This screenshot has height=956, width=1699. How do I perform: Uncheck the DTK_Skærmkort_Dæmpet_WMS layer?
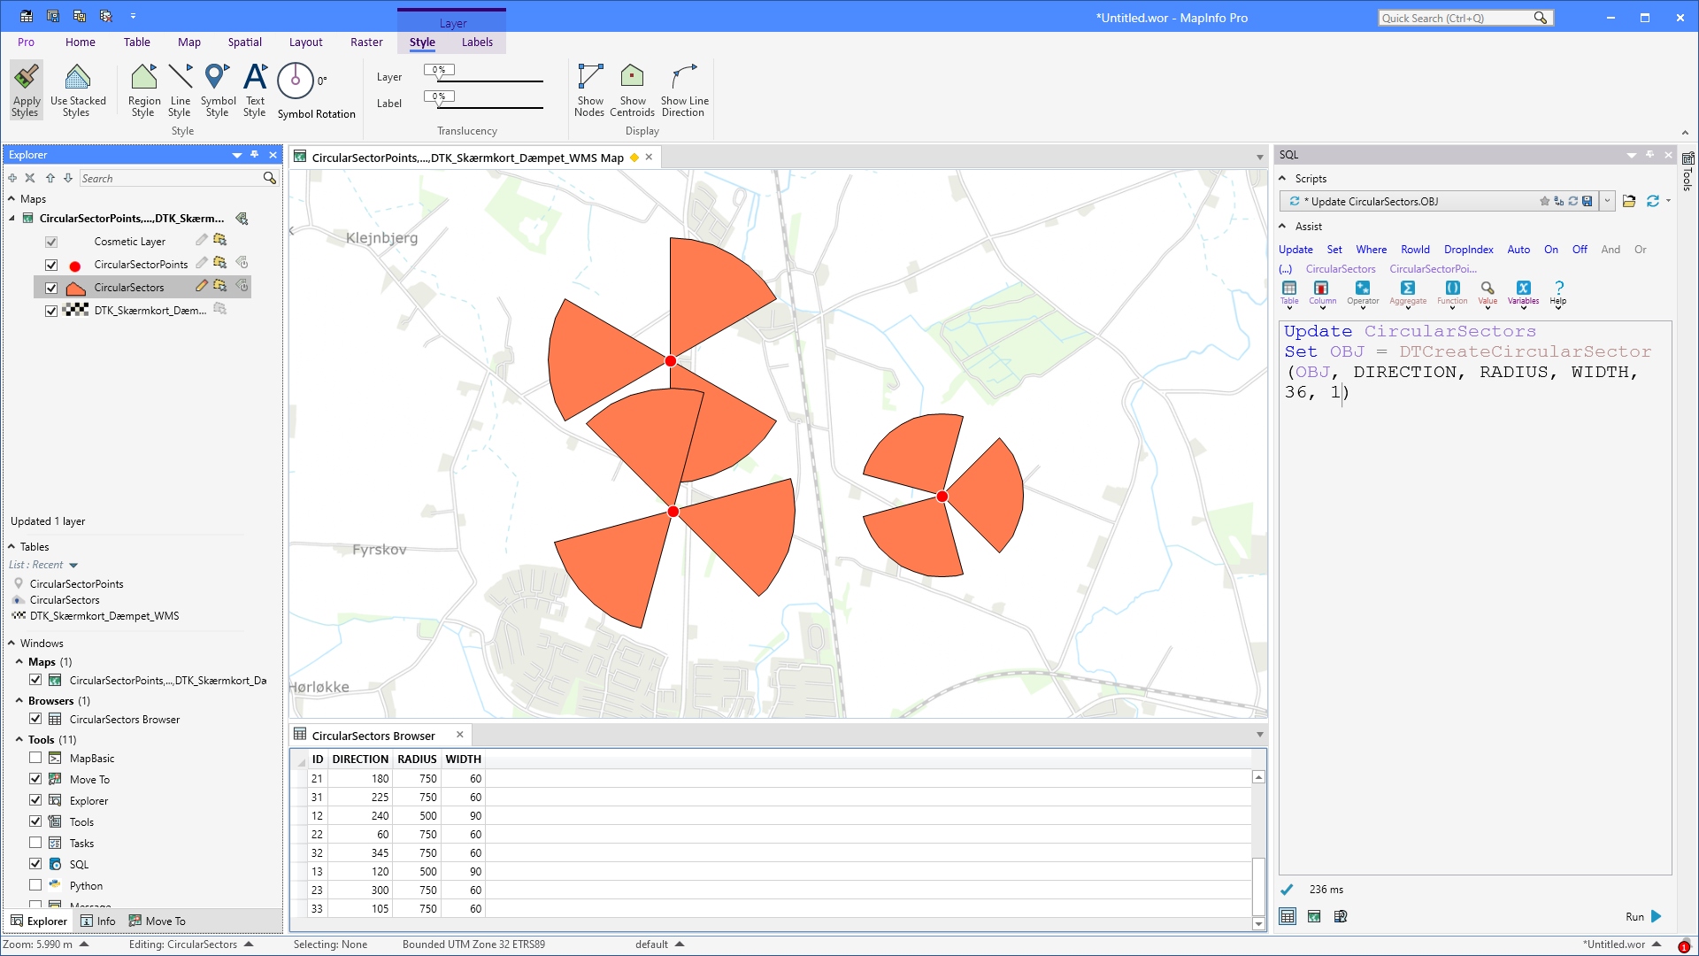pyautogui.click(x=51, y=311)
